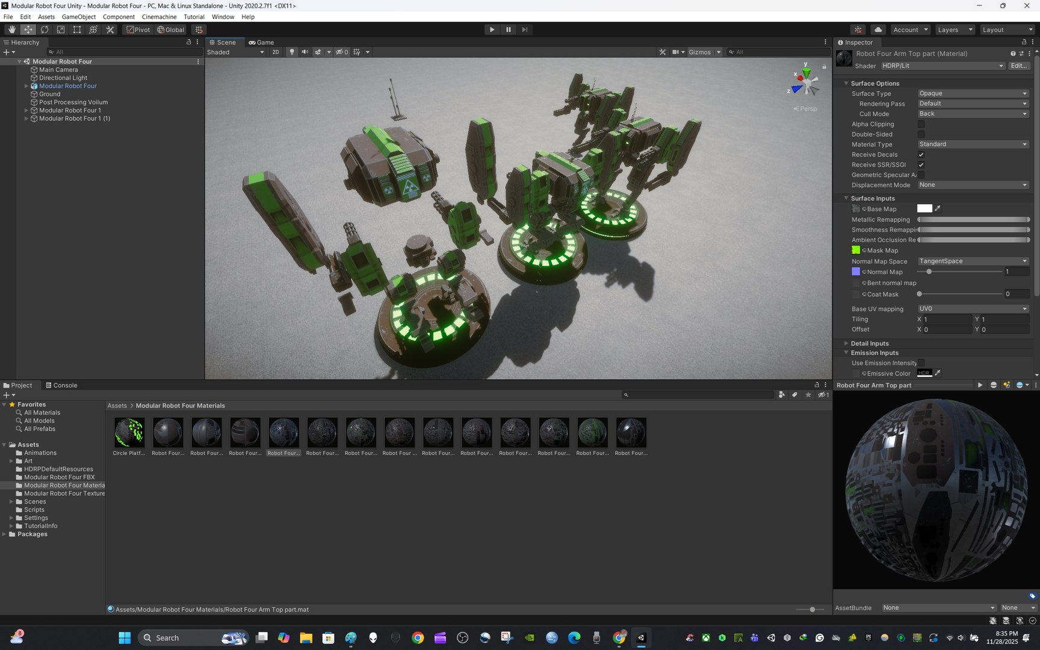Open Windows Start menu
This screenshot has height=650, width=1040.
(x=125, y=638)
